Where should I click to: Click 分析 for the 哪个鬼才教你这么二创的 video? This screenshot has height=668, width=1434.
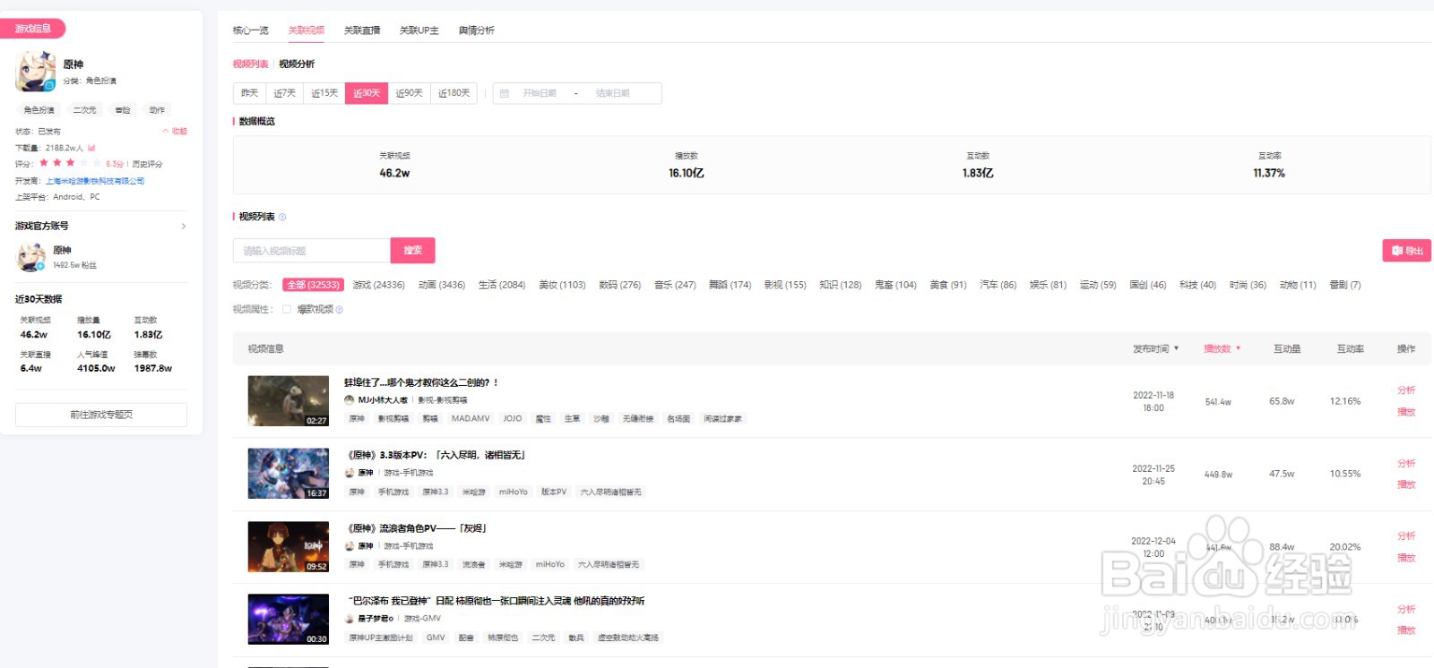click(x=1406, y=390)
